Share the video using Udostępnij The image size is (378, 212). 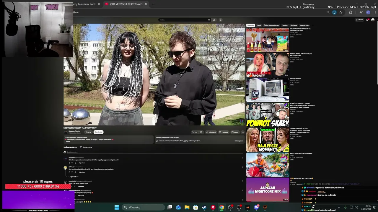click(211, 132)
